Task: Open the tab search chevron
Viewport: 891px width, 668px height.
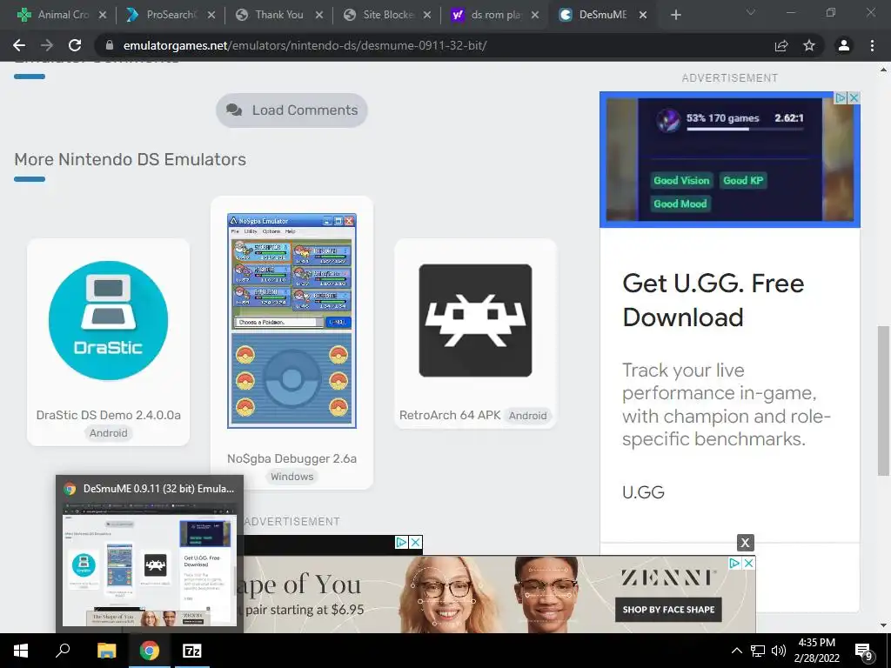Action: [751, 12]
